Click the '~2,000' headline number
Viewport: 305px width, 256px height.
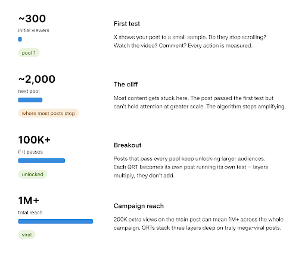coord(37,79)
